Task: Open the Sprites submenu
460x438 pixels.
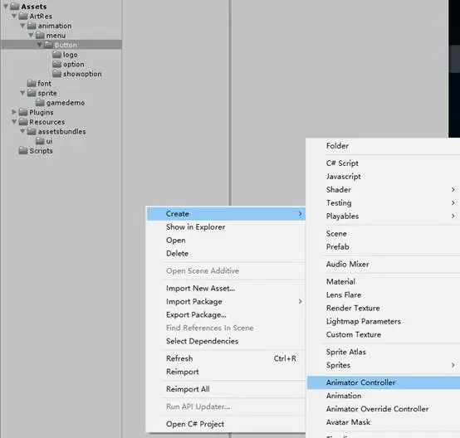Action: pos(384,365)
